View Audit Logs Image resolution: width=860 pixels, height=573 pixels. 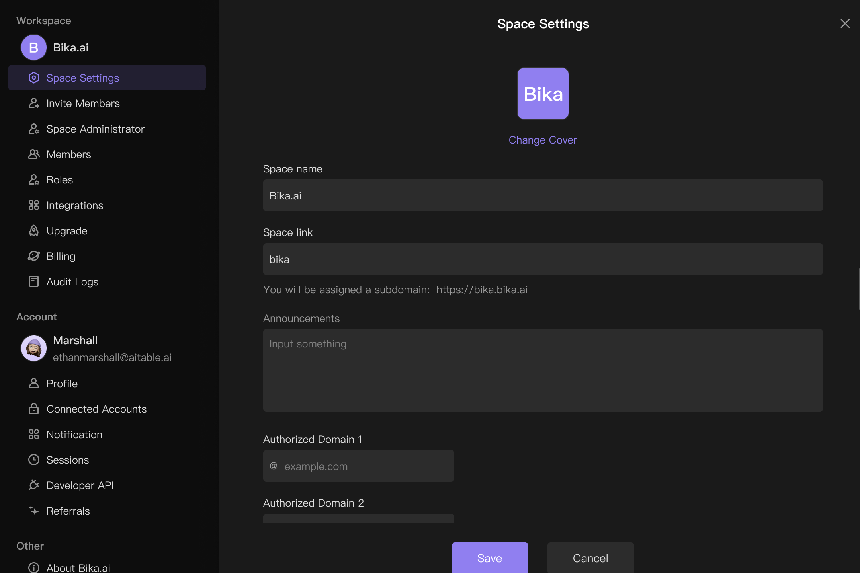click(107, 281)
